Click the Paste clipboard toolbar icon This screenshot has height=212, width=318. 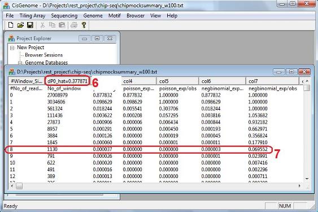tap(62, 25)
